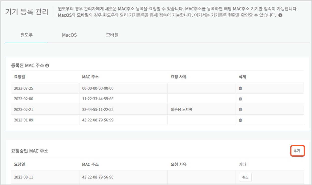Click MAC 주소 header in pending table

tap(90, 164)
